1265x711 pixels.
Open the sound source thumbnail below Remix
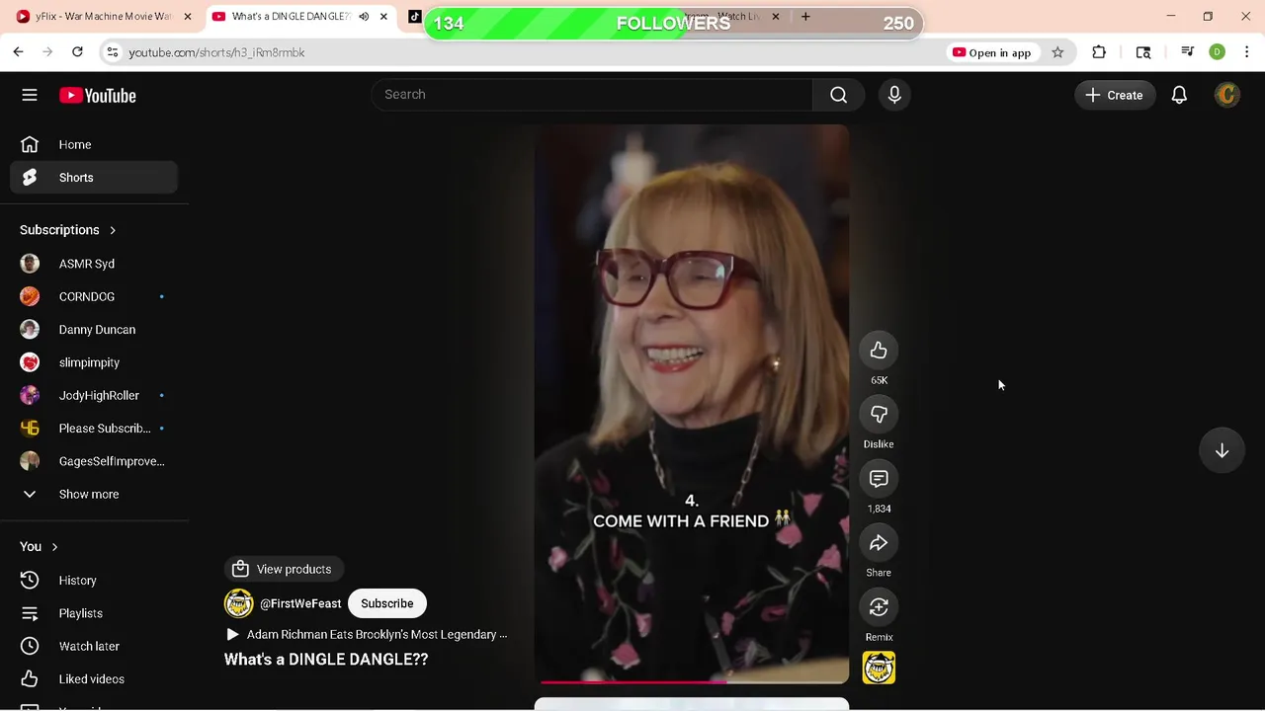(x=879, y=668)
